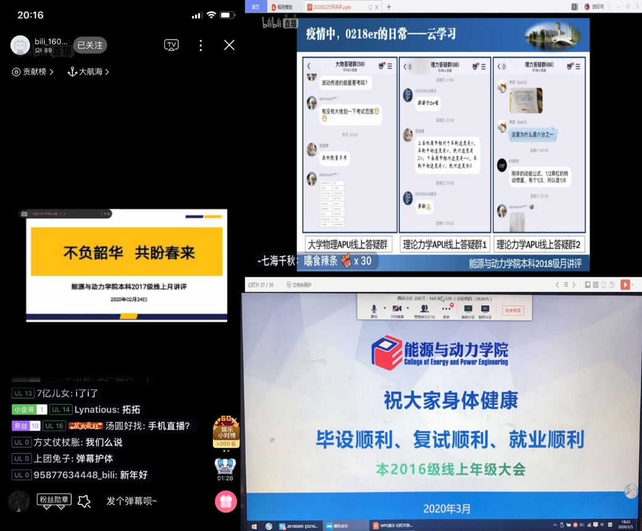642x531 pixels.
Task: Click the manage members icon in meeting bar
Action: (424, 308)
